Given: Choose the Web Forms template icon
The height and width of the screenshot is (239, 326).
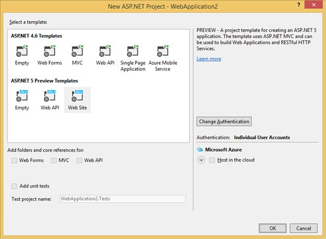Looking at the screenshot, I should [x=50, y=51].
